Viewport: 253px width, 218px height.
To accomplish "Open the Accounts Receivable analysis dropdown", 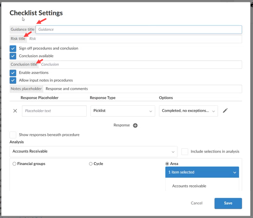I will pyautogui.click(x=93, y=151).
